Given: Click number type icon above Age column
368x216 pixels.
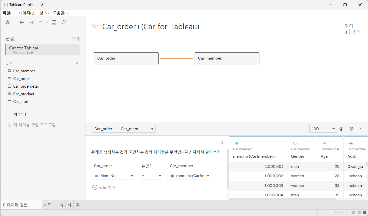Looking at the screenshot, I should point(324,143).
